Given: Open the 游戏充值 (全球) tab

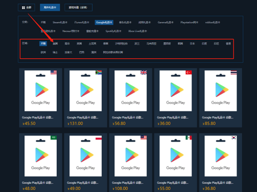Looking at the screenshot, I should point(78,7).
